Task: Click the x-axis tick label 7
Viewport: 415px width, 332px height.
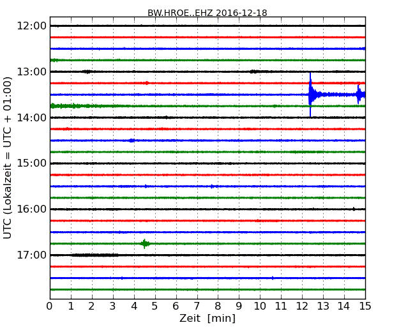Action: click(x=197, y=306)
